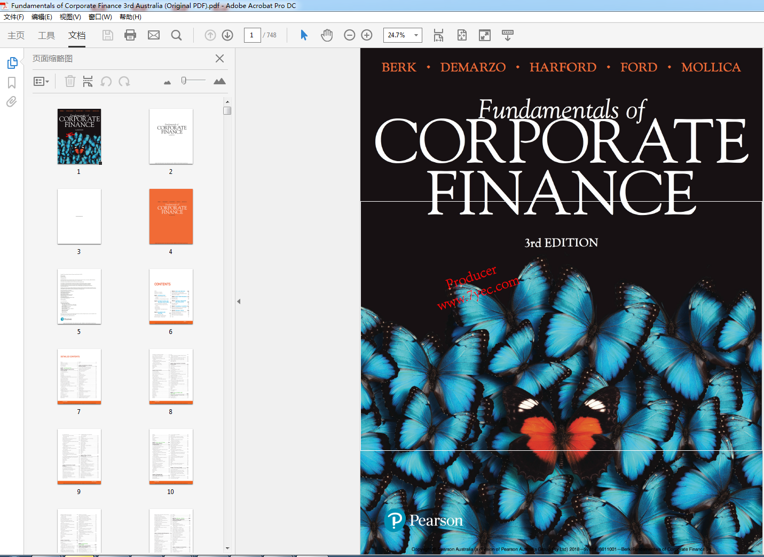Select page 8 thumbnail
The image size is (764, 557).
pyautogui.click(x=171, y=377)
